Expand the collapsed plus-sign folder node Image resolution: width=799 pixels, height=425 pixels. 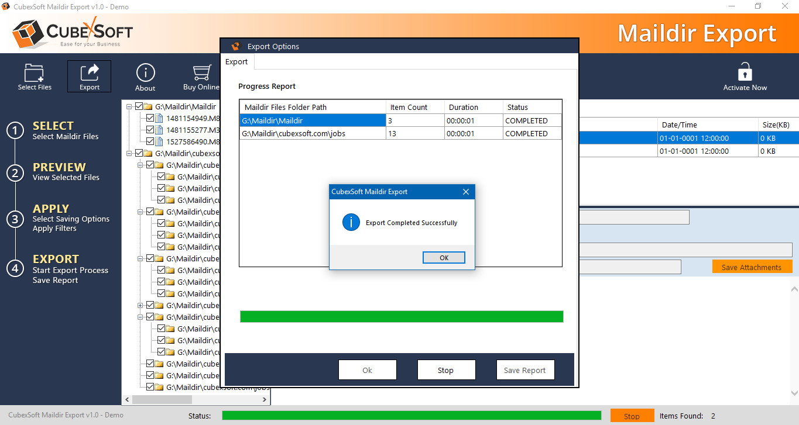(x=140, y=305)
